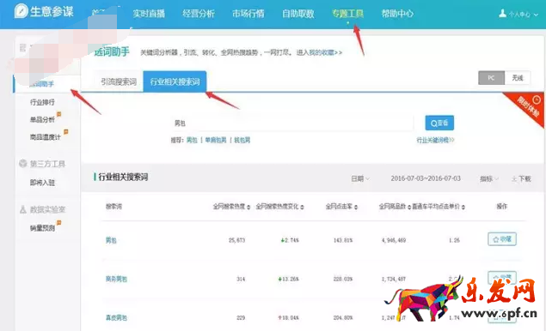Open the 真皮男包 keyword in the table
The image size is (546, 331).
coord(116,318)
